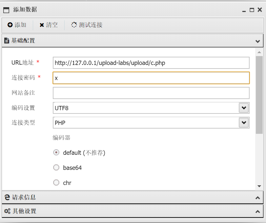Focus the URL地址 input field
Image resolution: width=266 pixels, height=223 pixels.
coord(151,63)
